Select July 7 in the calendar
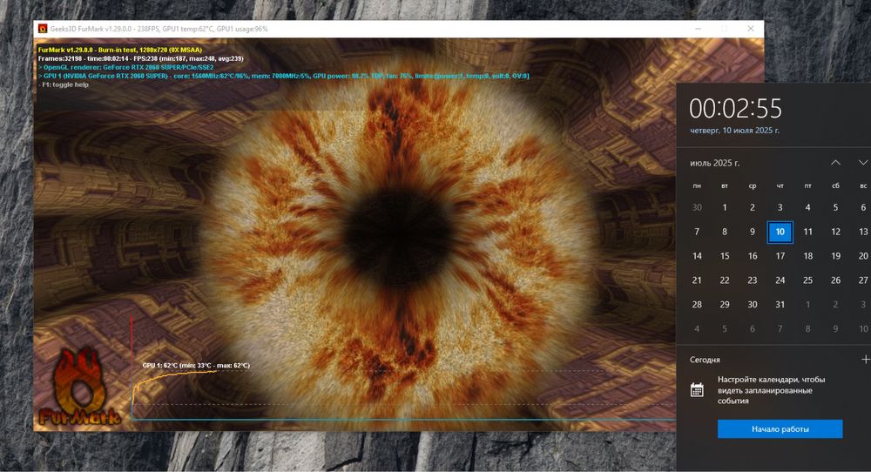Image resolution: width=871 pixels, height=472 pixels. click(x=697, y=233)
